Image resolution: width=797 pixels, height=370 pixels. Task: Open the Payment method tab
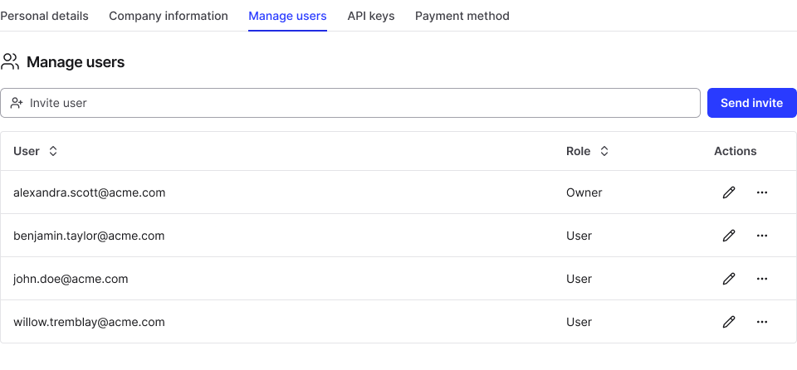click(462, 16)
